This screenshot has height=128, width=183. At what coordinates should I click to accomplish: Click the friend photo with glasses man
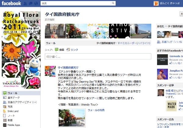[168, 34]
